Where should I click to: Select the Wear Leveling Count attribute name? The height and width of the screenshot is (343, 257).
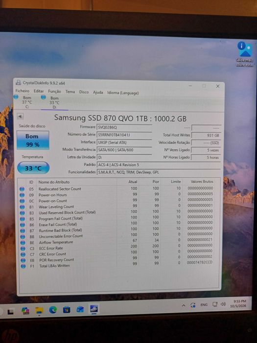(x=56, y=207)
